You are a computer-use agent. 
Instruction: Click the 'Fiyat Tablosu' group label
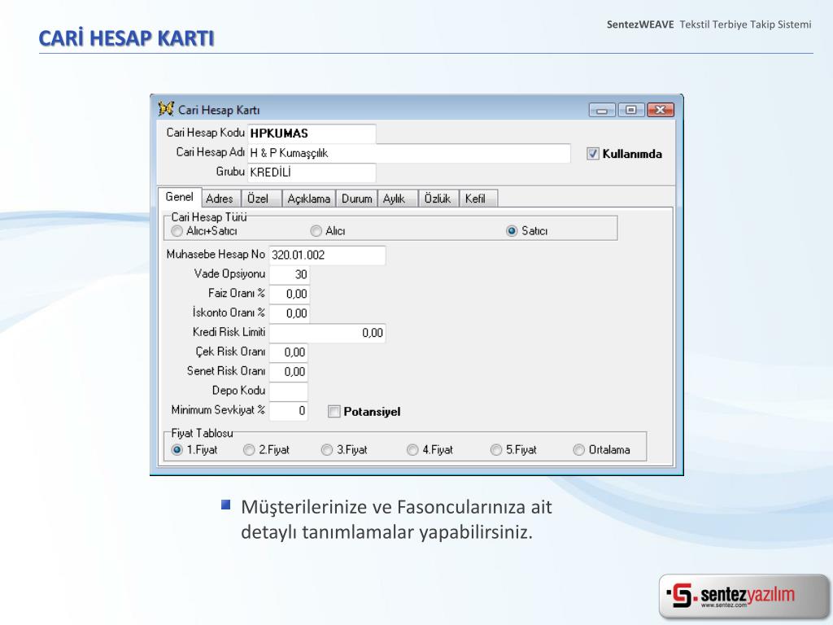click(202, 433)
